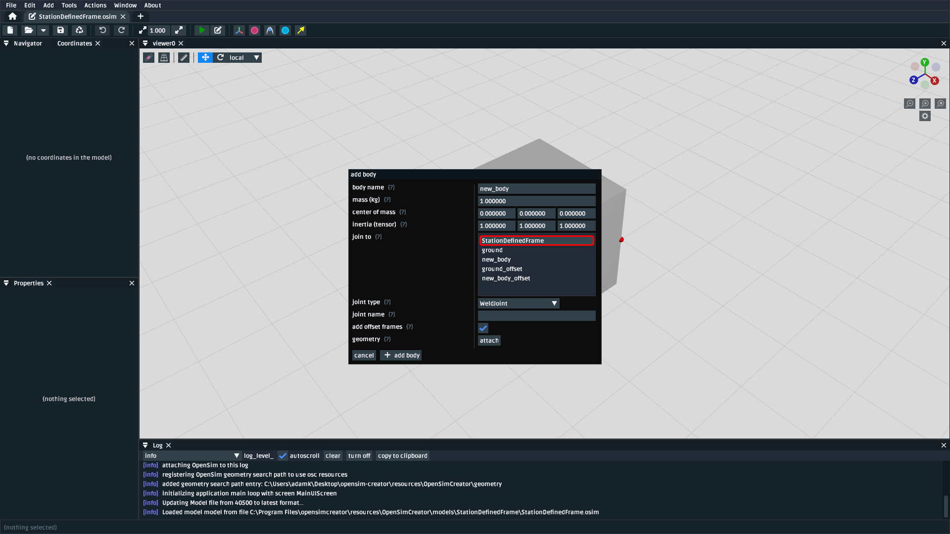The height and width of the screenshot is (534, 950).
Task: Create a new model with page icon
Action: (10, 30)
